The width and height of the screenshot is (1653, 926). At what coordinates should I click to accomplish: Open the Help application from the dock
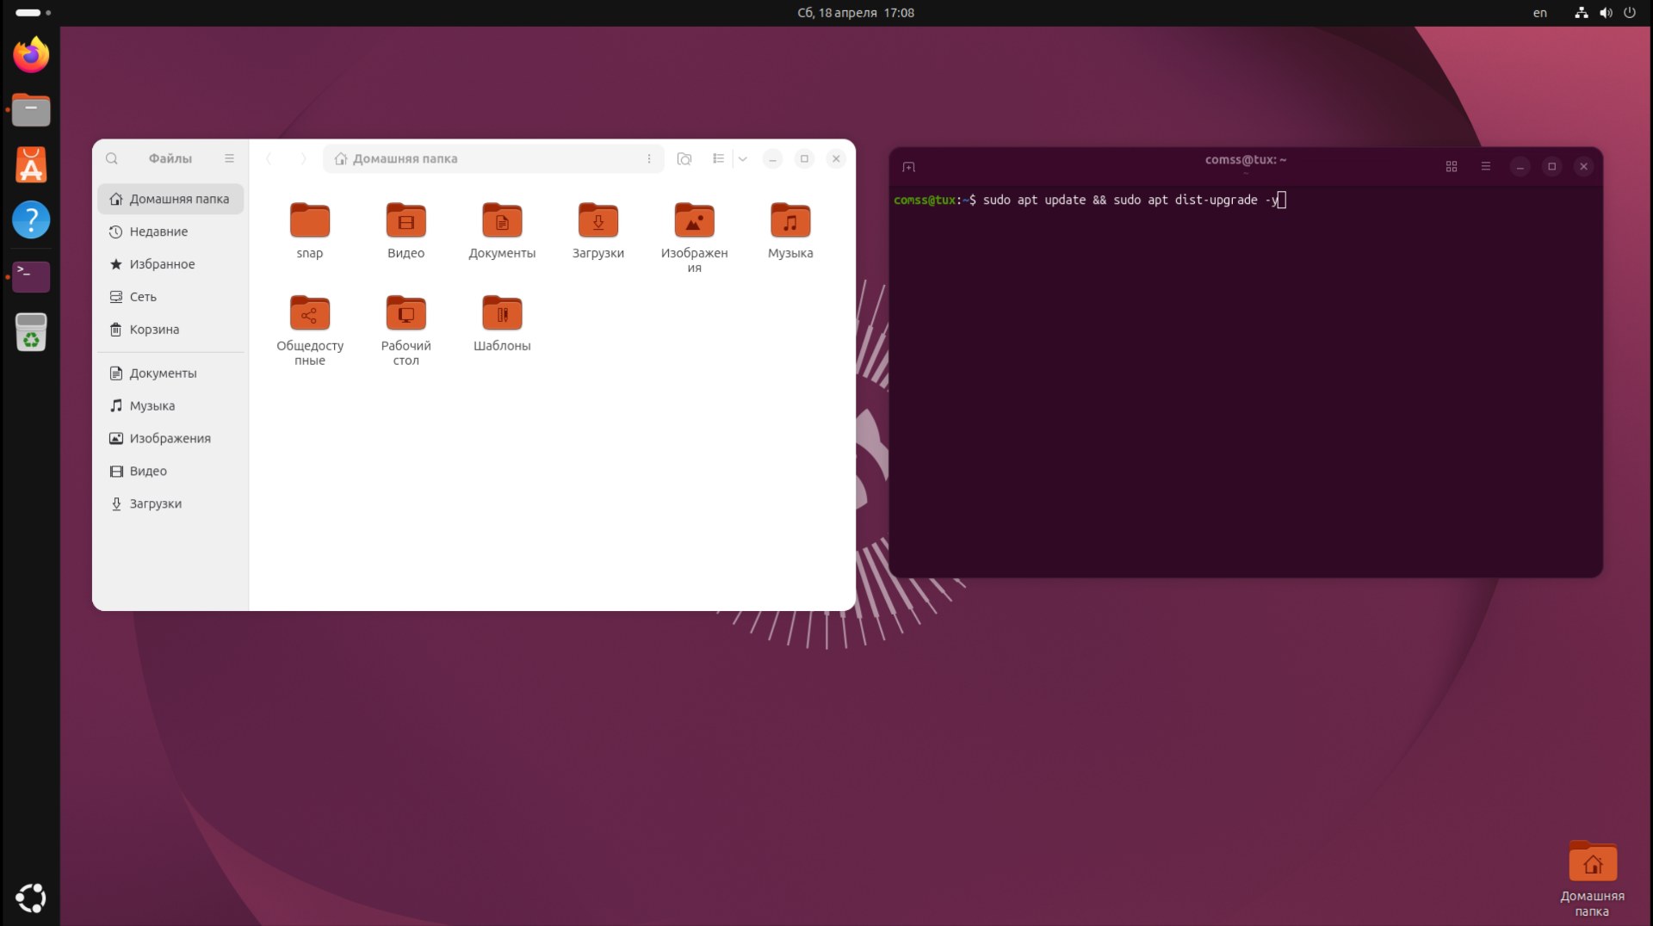tap(31, 220)
